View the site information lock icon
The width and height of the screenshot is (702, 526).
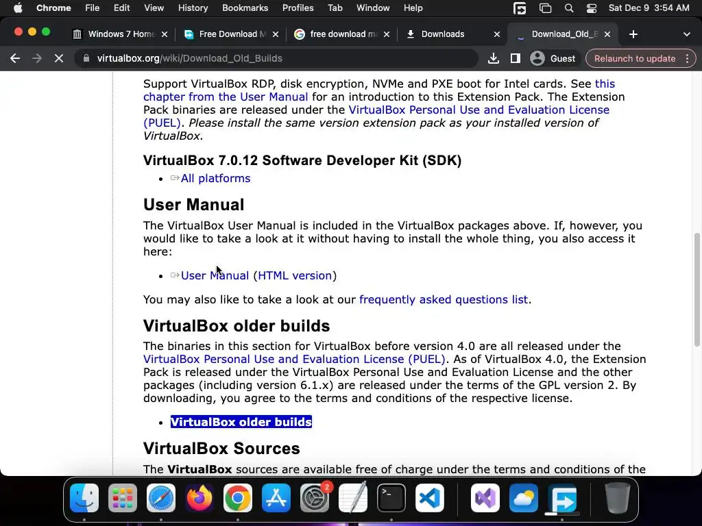click(x=86, y=59)
